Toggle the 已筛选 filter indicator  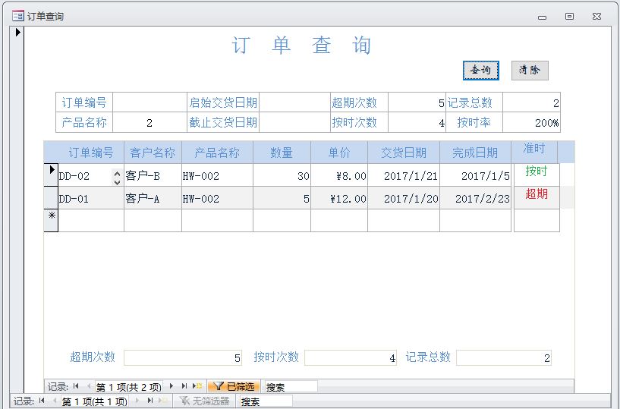[234, 386]
